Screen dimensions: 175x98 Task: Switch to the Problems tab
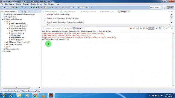coord(47,28)
